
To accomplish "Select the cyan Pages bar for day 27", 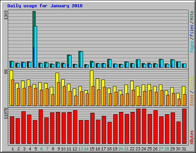I will coord(162,63).
